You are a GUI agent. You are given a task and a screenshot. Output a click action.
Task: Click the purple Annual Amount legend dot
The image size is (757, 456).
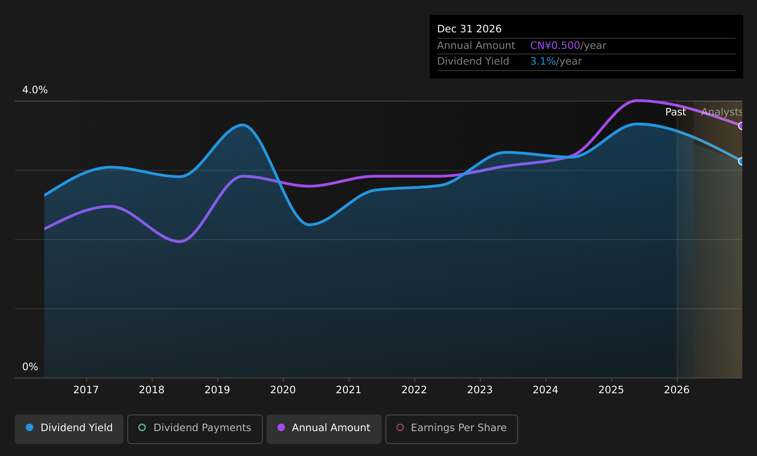pos(281,428)
